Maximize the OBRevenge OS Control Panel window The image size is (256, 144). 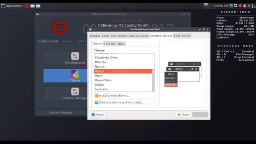tap(184, 14)
